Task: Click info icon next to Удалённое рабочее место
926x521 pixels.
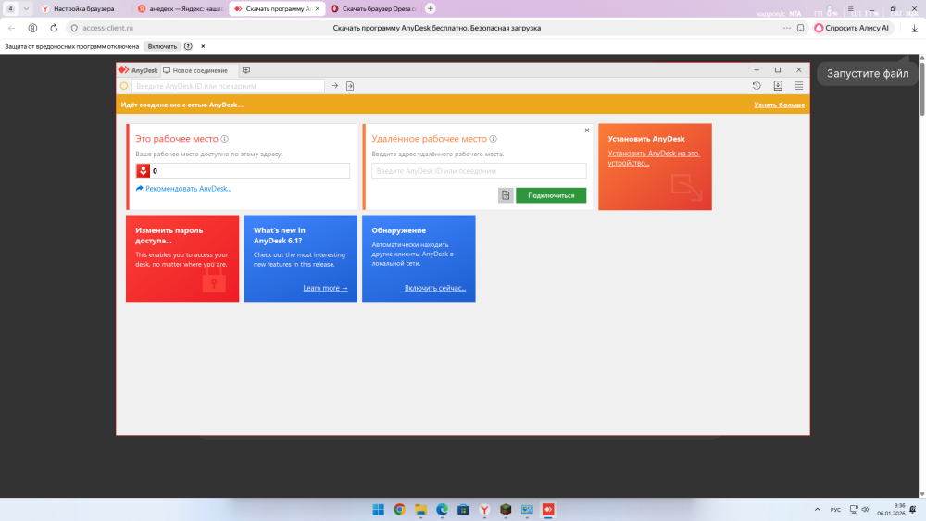Action: 494,139
